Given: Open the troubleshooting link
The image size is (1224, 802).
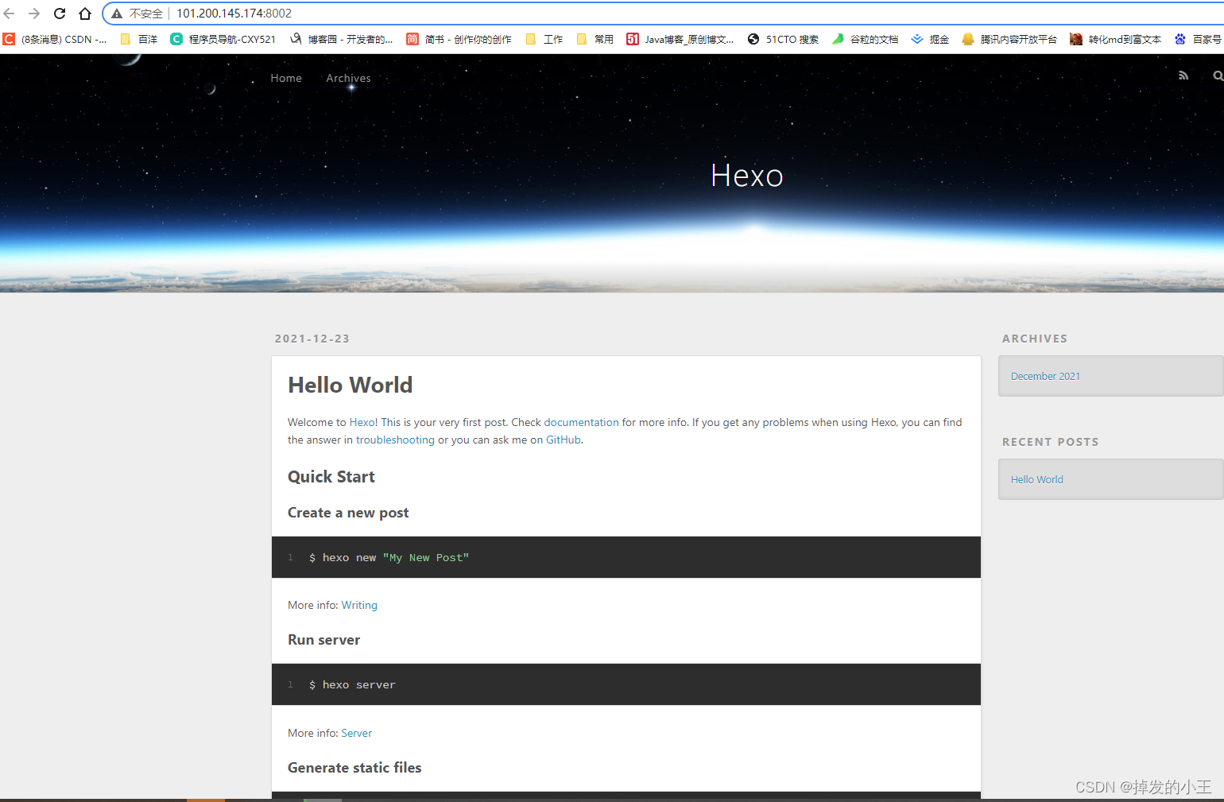Looking at the screenshot, I should click(x=395, y=440).
